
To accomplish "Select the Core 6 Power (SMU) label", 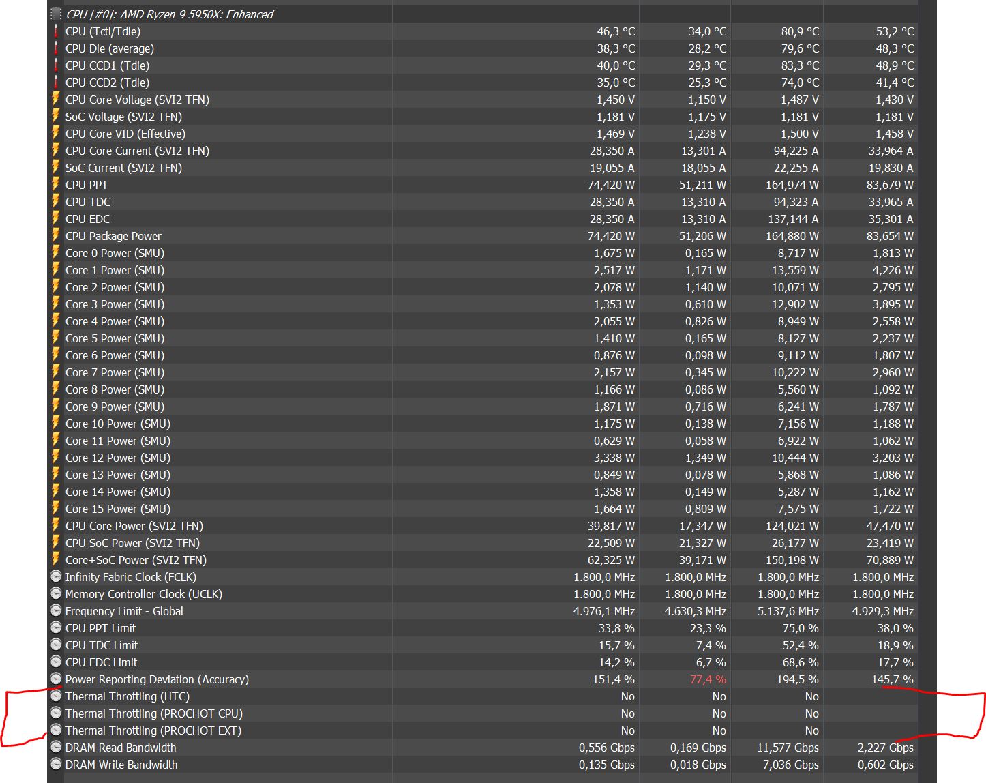I will click(x=115, y=355).
